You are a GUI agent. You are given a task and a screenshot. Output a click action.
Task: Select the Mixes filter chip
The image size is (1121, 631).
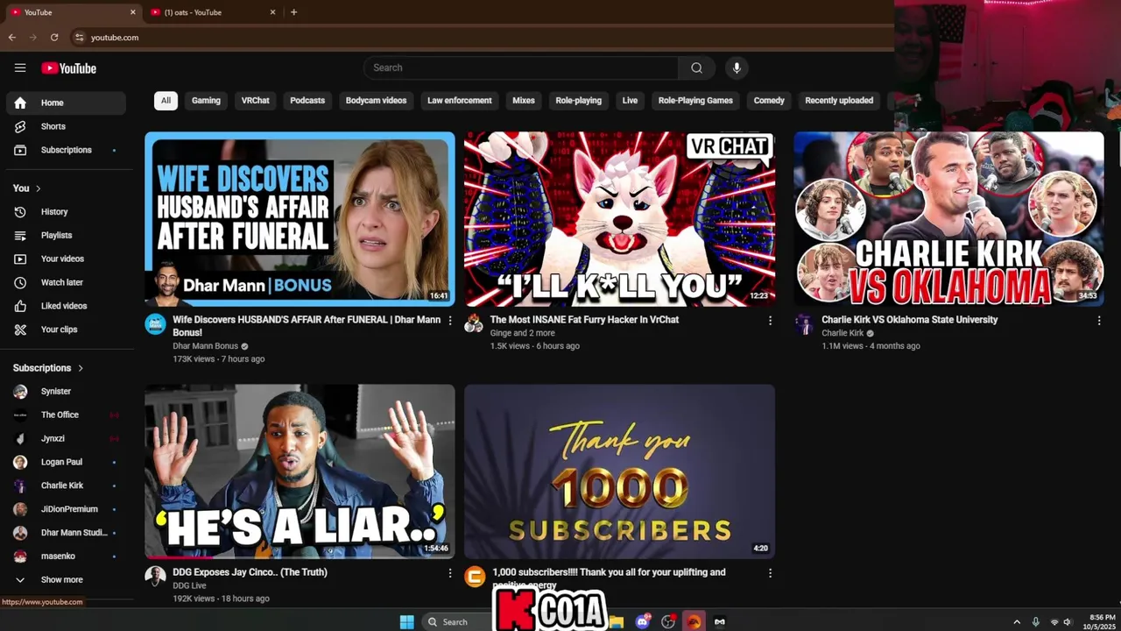click(524, 100)
